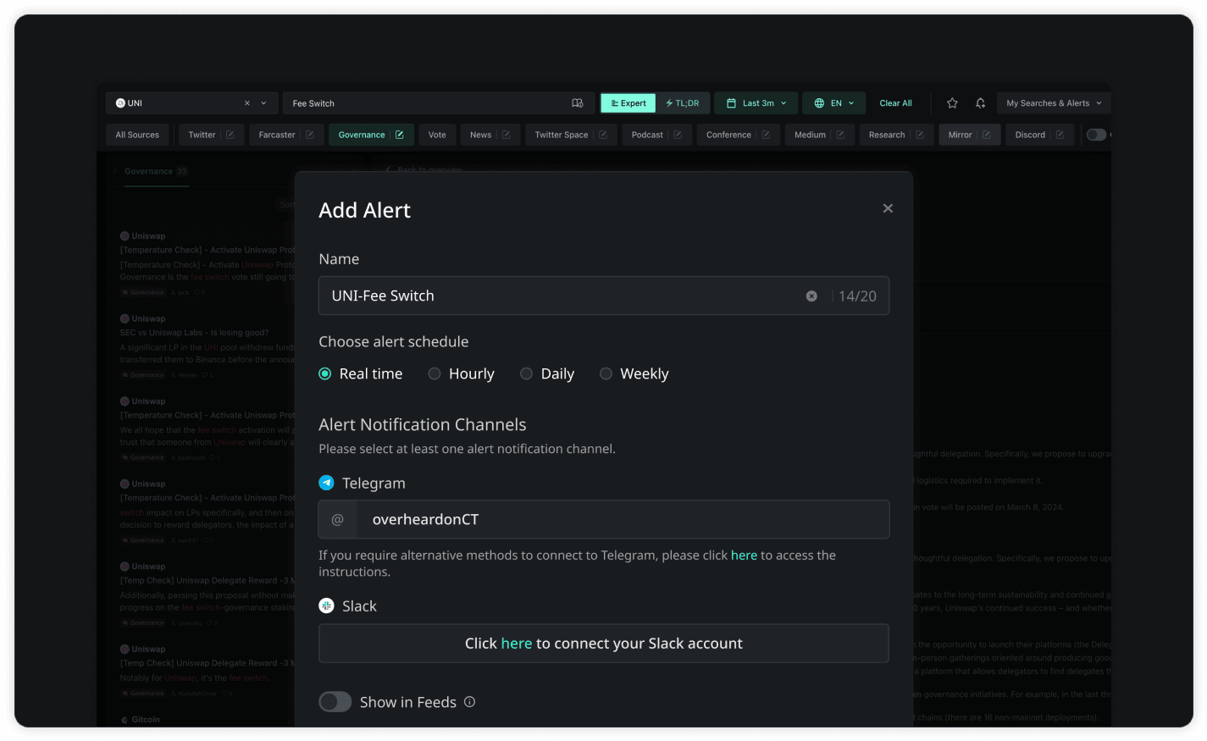Open '[Temp Check] Uniswap Delegate Reward' post mentioning staking
Viewport: 1207px width, 741px height.
[208, 594]
